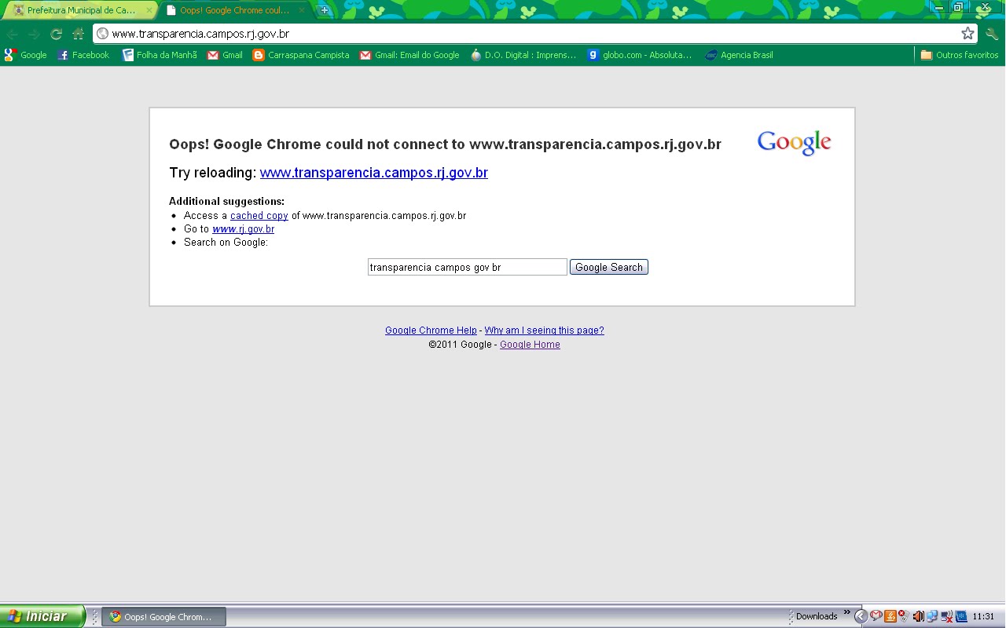Image resolution: width=1006 pixels, height=628 pixels.
Task: Open the volume speaker tray icon
Action: pyautogui.click(x=919, y=616)
